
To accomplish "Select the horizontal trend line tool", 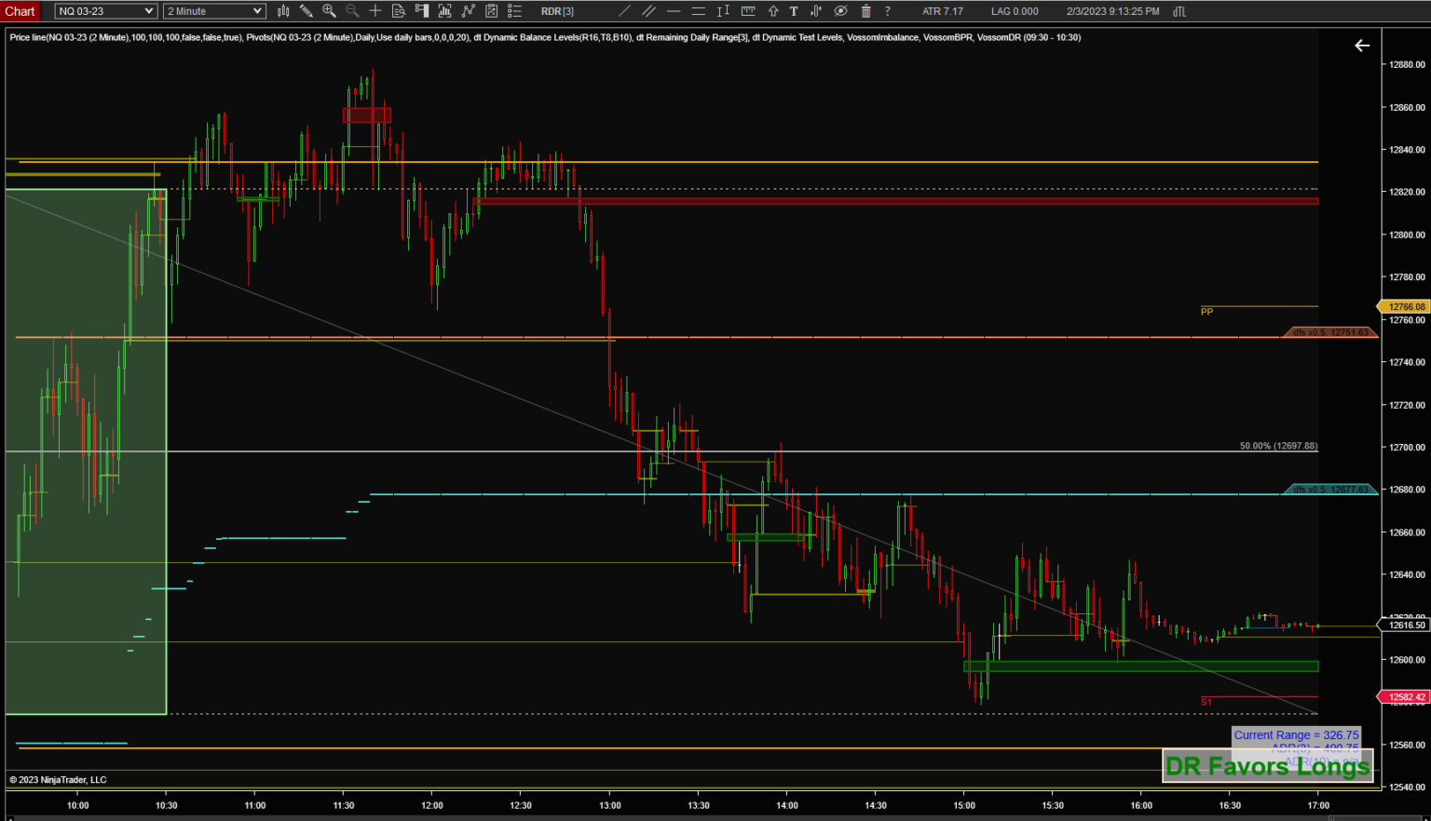I will point(673,11).
